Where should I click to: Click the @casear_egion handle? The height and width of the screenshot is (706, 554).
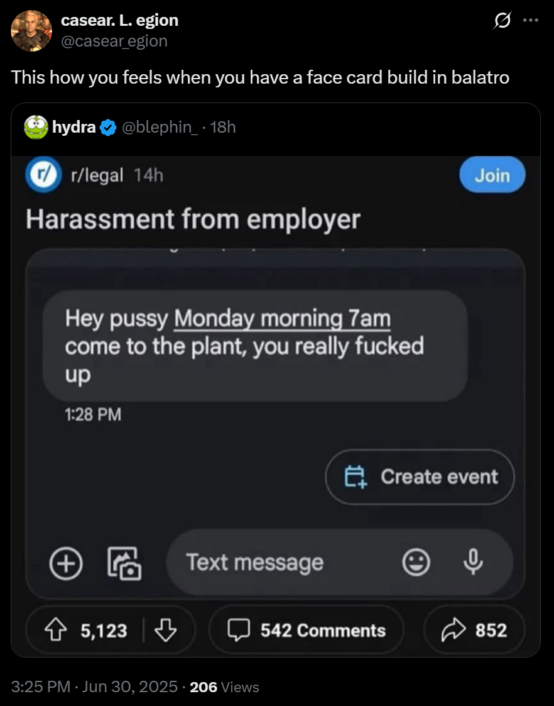114,41
